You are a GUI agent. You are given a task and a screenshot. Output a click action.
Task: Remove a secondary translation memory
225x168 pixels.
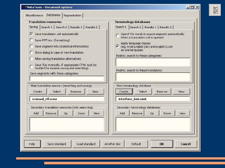pos(51,113)
